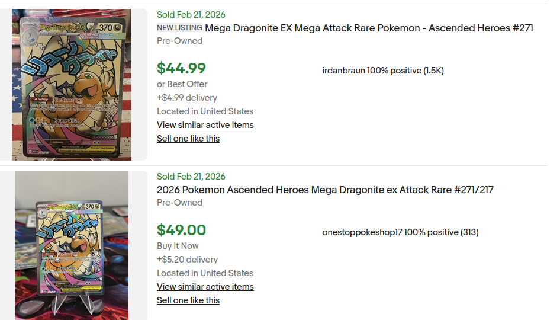Click 'Sell one like this' under $44.99 listing
Screen dimensions: 560x320
pyautogui.click(x=188, y=139)
